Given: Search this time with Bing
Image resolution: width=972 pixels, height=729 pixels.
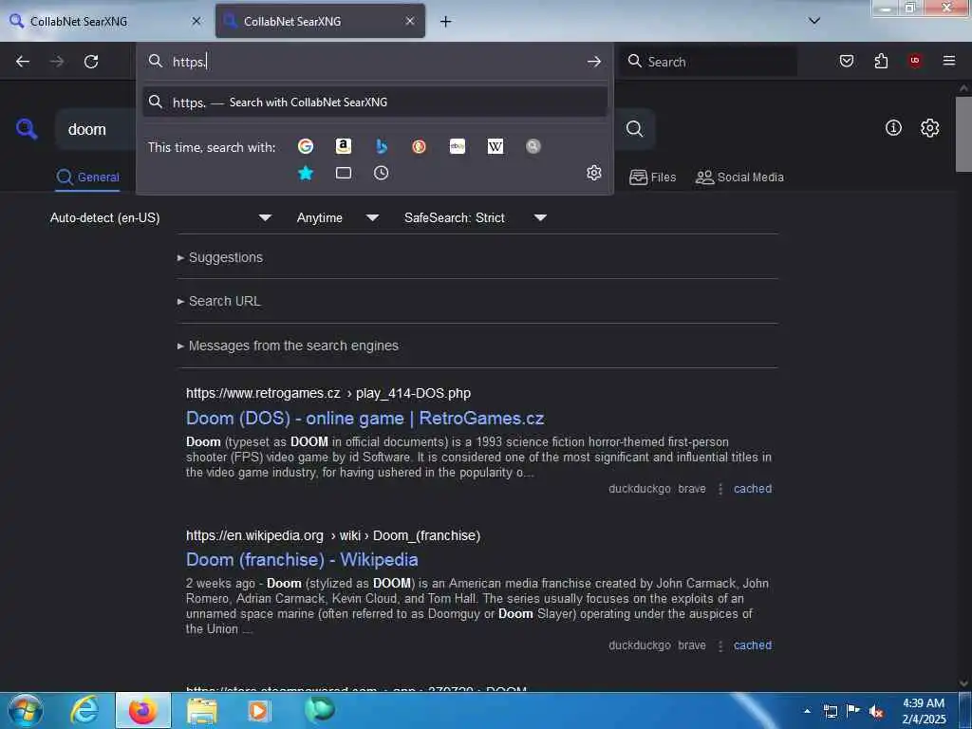Looking at the screenshot, I should click(x=382, y=146).
